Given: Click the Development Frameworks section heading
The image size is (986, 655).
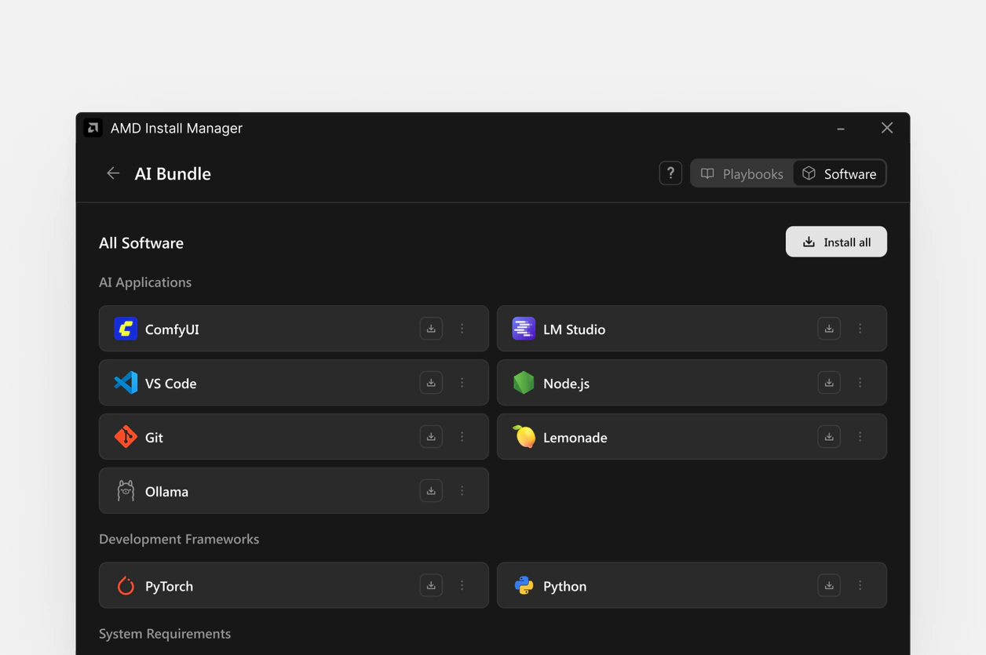Looking at the screenshot, I should coord(179,539).
